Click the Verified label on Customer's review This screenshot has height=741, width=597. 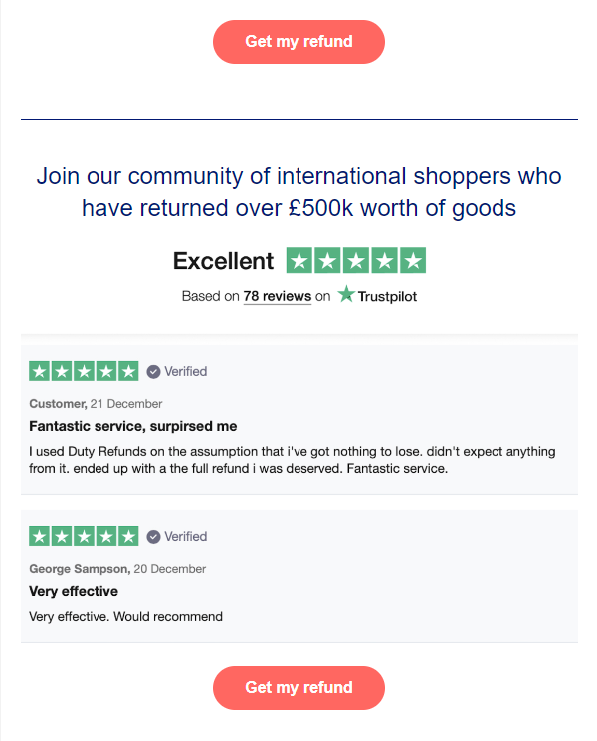[x=186, y=372]
